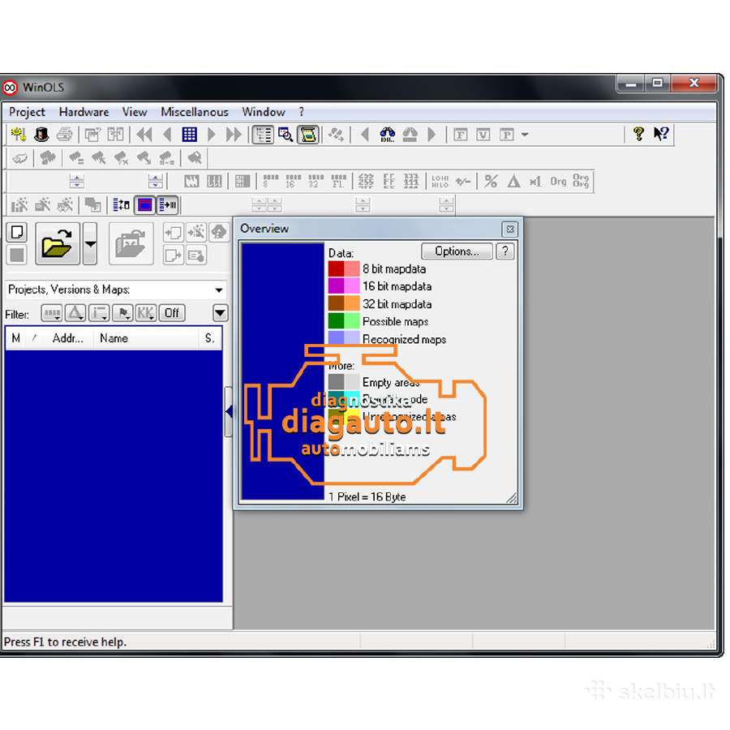Sort by the Addr... column header
The width and height of the screenshot is (730, 730).
tap(68, 338)
